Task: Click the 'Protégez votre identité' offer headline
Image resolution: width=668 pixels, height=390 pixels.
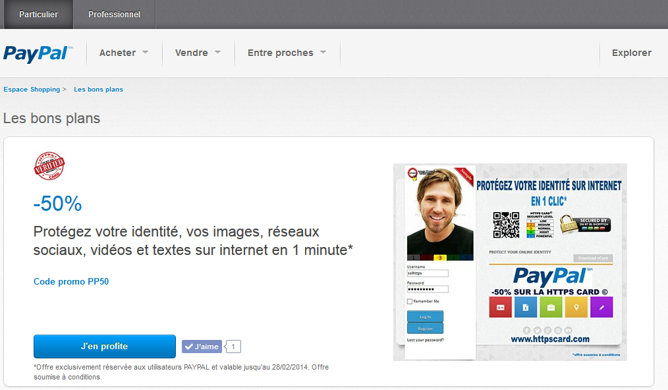Action: pyautogui.click(x=193, y=241)
